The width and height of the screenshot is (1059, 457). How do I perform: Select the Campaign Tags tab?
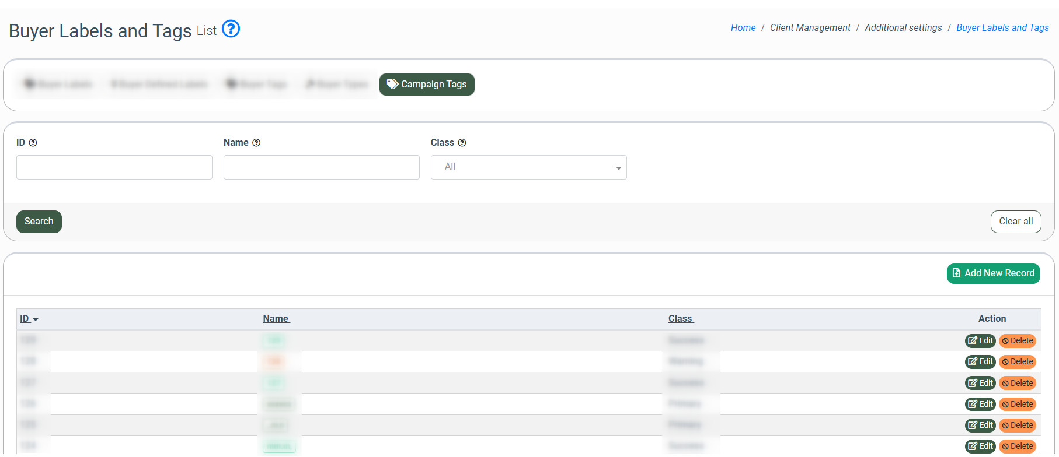pos(427,85)
